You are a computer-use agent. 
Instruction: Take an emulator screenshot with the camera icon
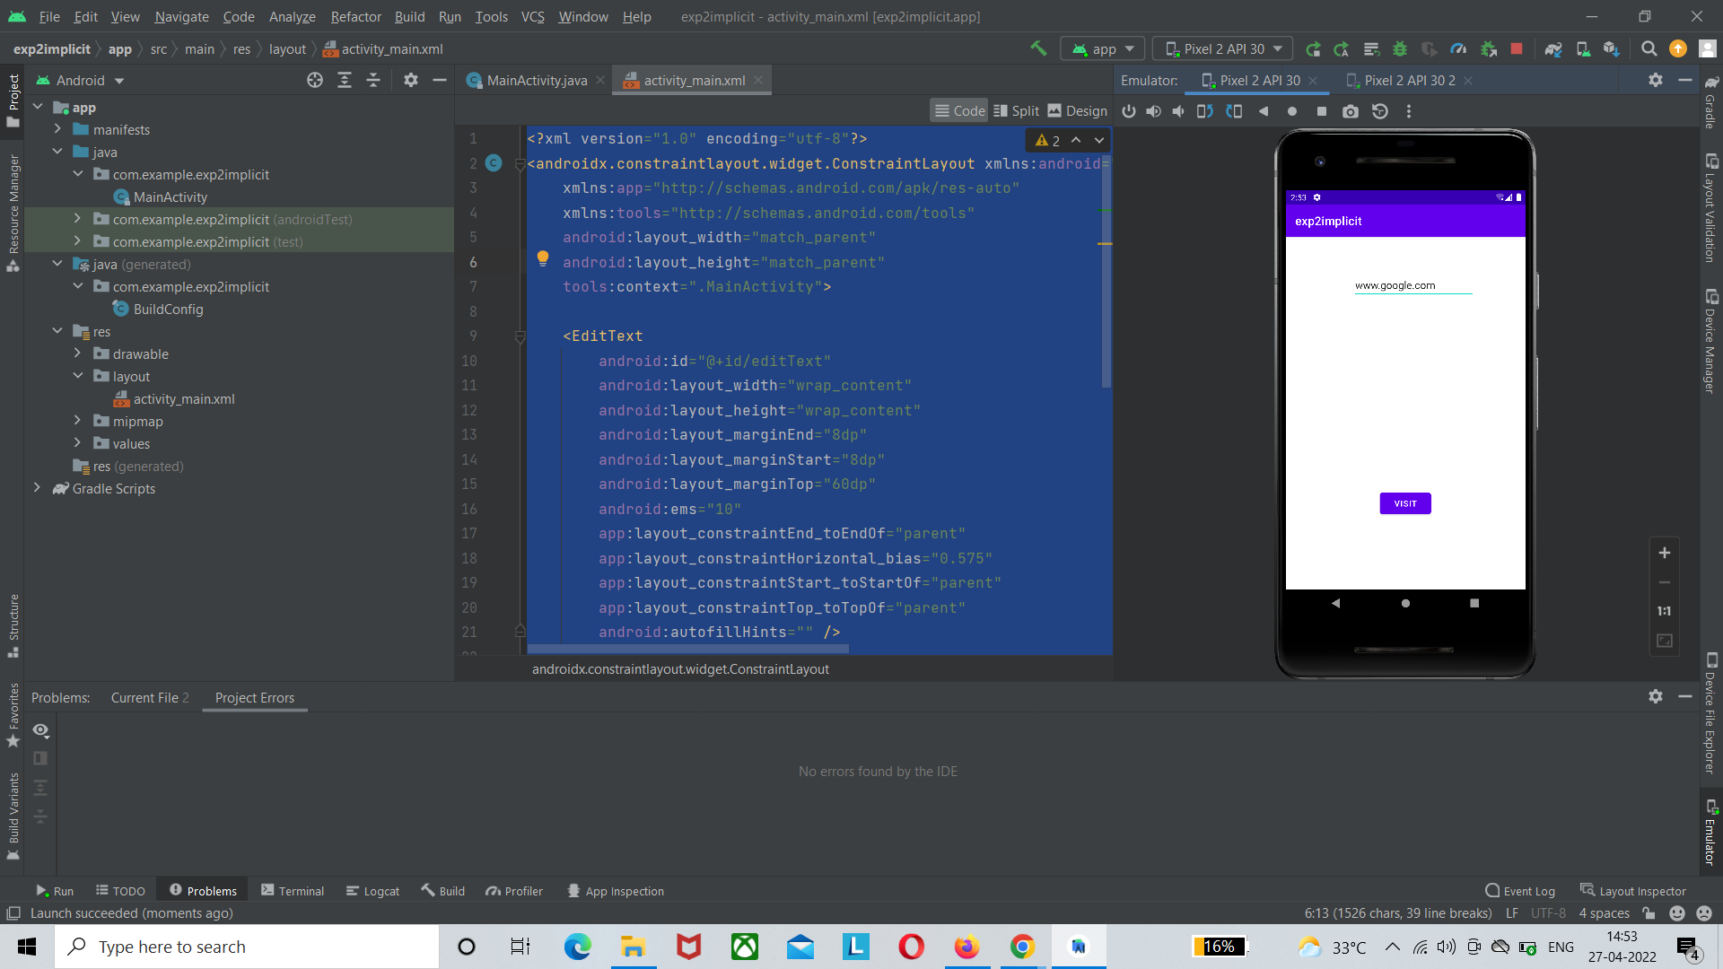1350,110
